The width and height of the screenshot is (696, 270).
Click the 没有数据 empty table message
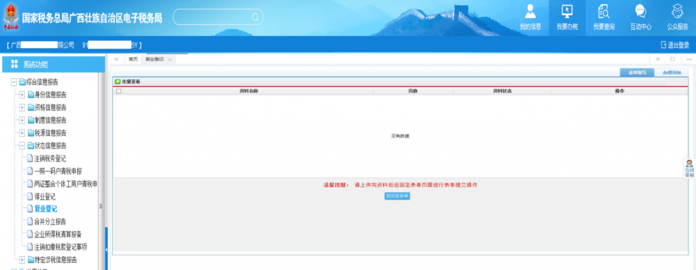[x=400, y=136]
